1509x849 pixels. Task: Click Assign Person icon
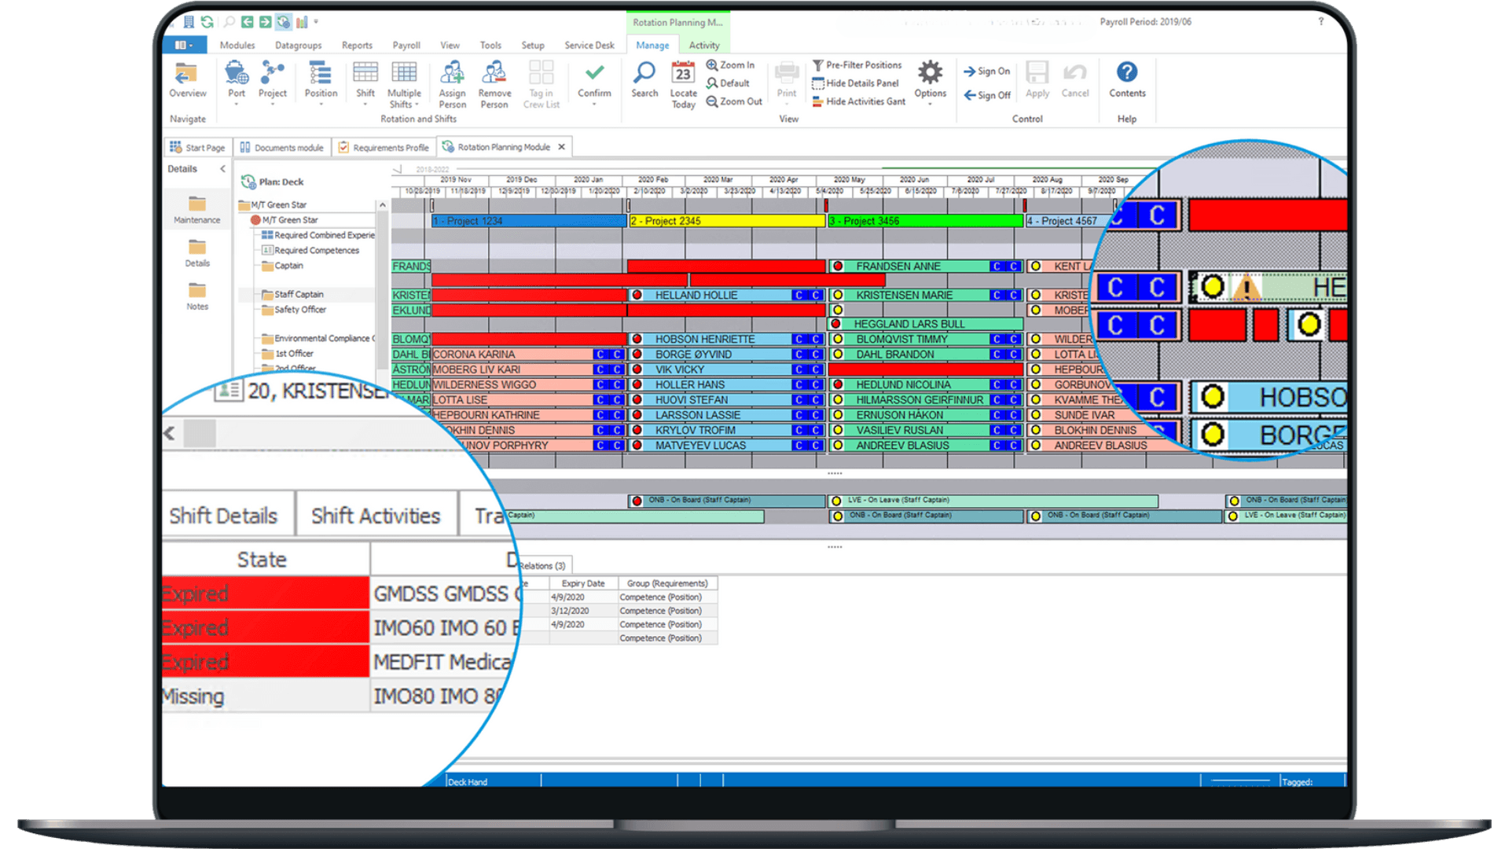tap(452, 73)
